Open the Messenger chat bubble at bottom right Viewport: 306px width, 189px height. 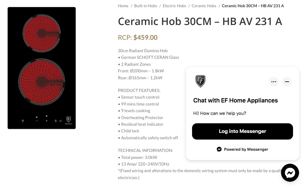pos(290,172)
